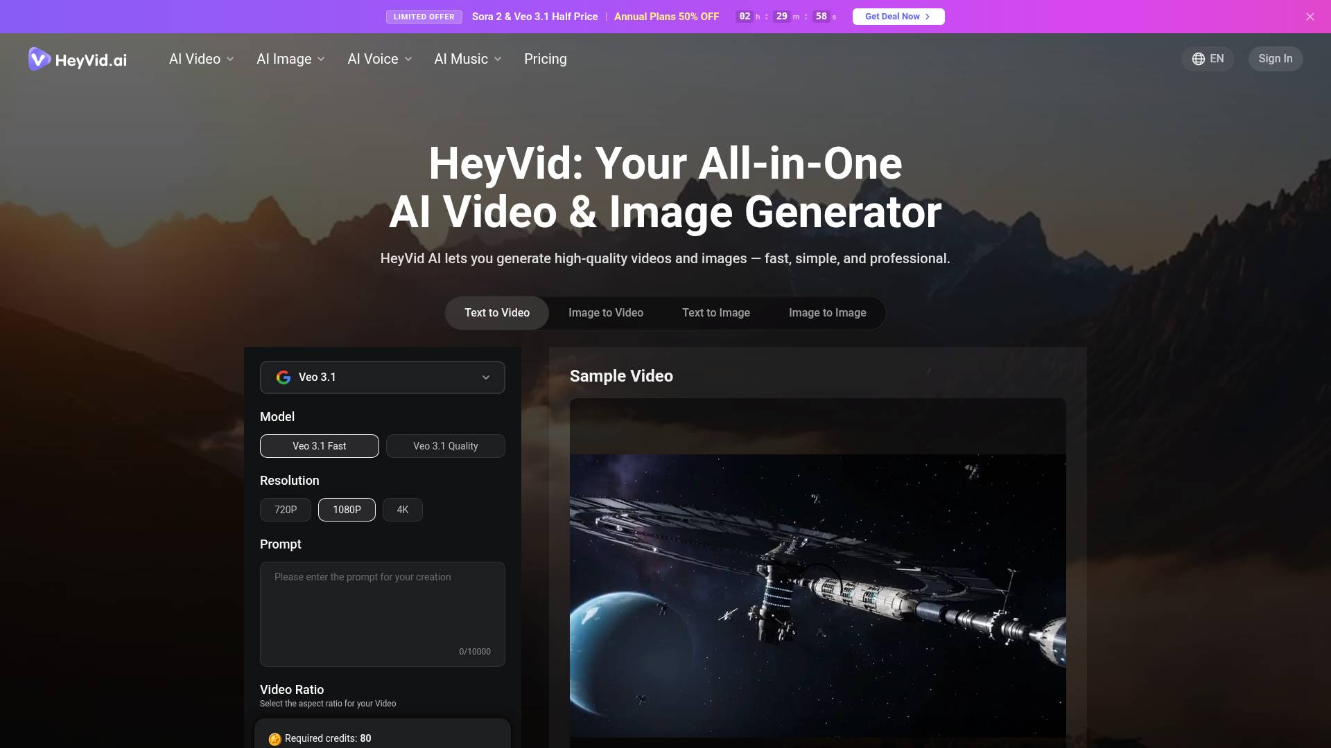Click the 0/10000 character counter

point(475,652)
